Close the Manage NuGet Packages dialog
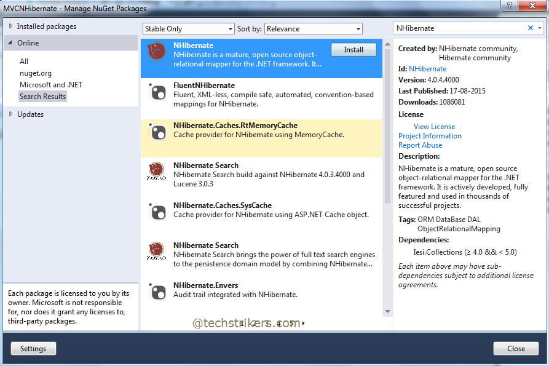Viewport: 549px width, 366px height. tap(516, 349)
